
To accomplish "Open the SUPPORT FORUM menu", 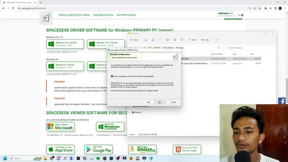I will coord(126,15).
